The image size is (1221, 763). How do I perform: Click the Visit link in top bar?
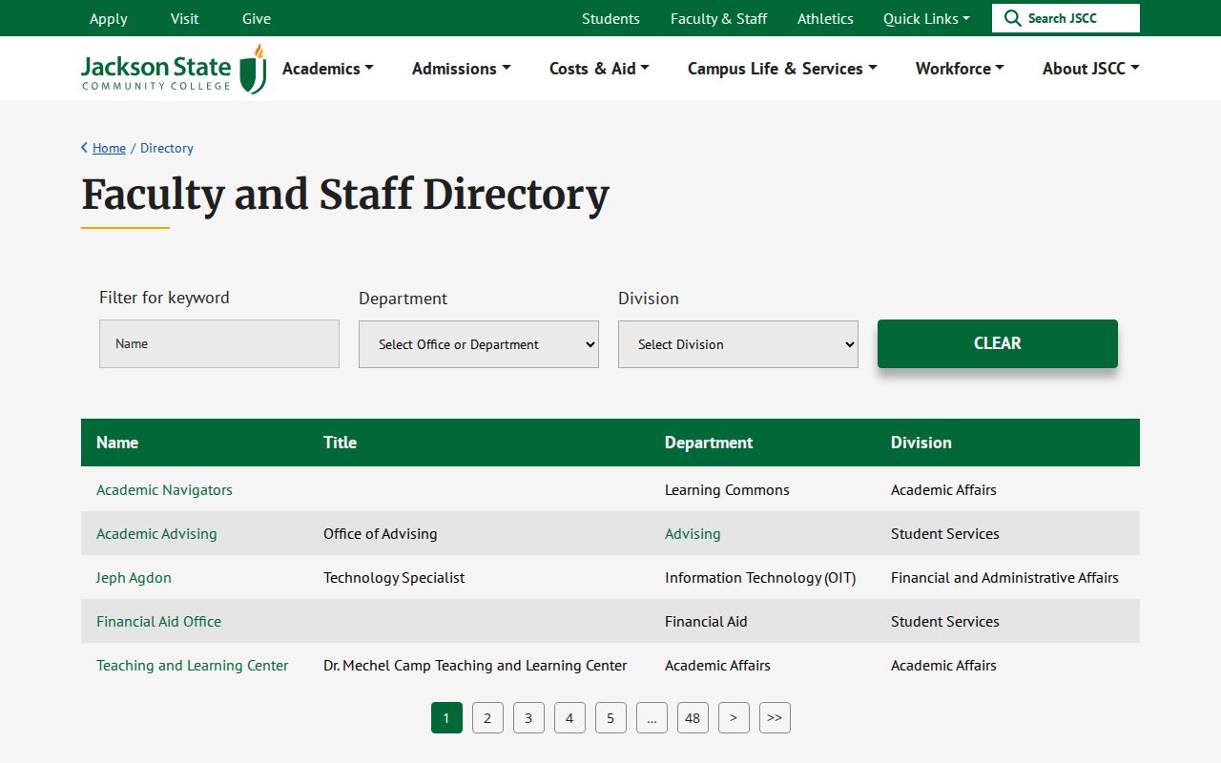[185, 18]
